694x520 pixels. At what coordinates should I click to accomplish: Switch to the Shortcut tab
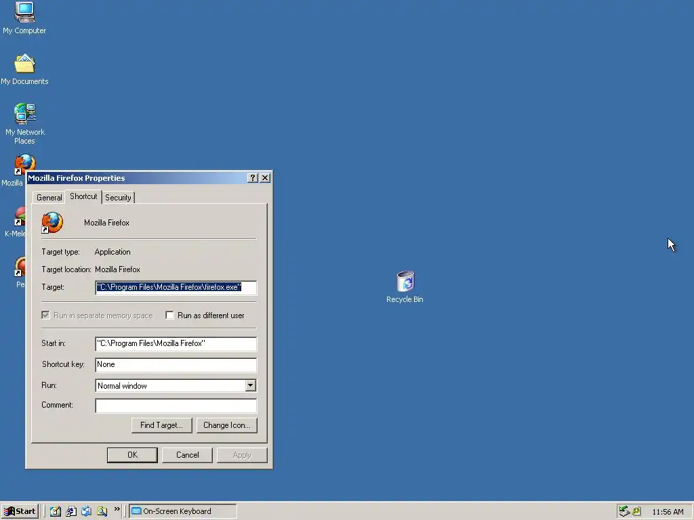[83, 196]
